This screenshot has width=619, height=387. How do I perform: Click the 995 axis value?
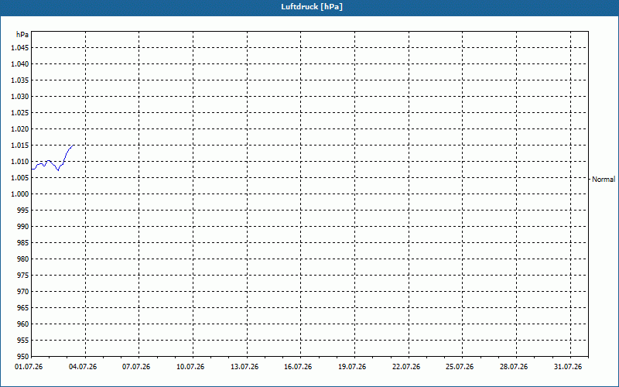click(23, 210)
